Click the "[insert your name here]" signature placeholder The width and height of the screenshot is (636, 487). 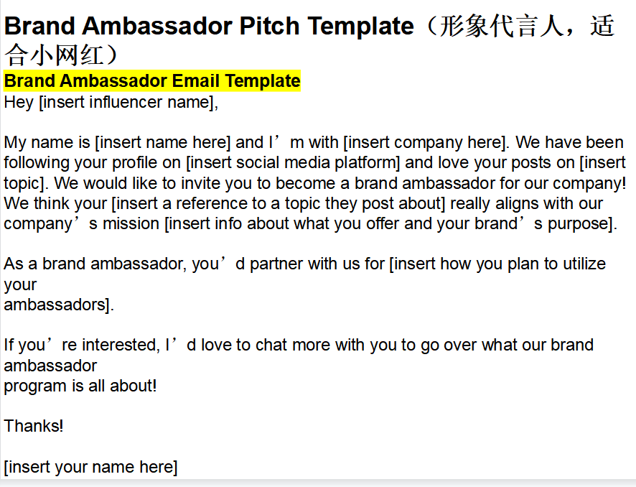click(x=90, y=467)
